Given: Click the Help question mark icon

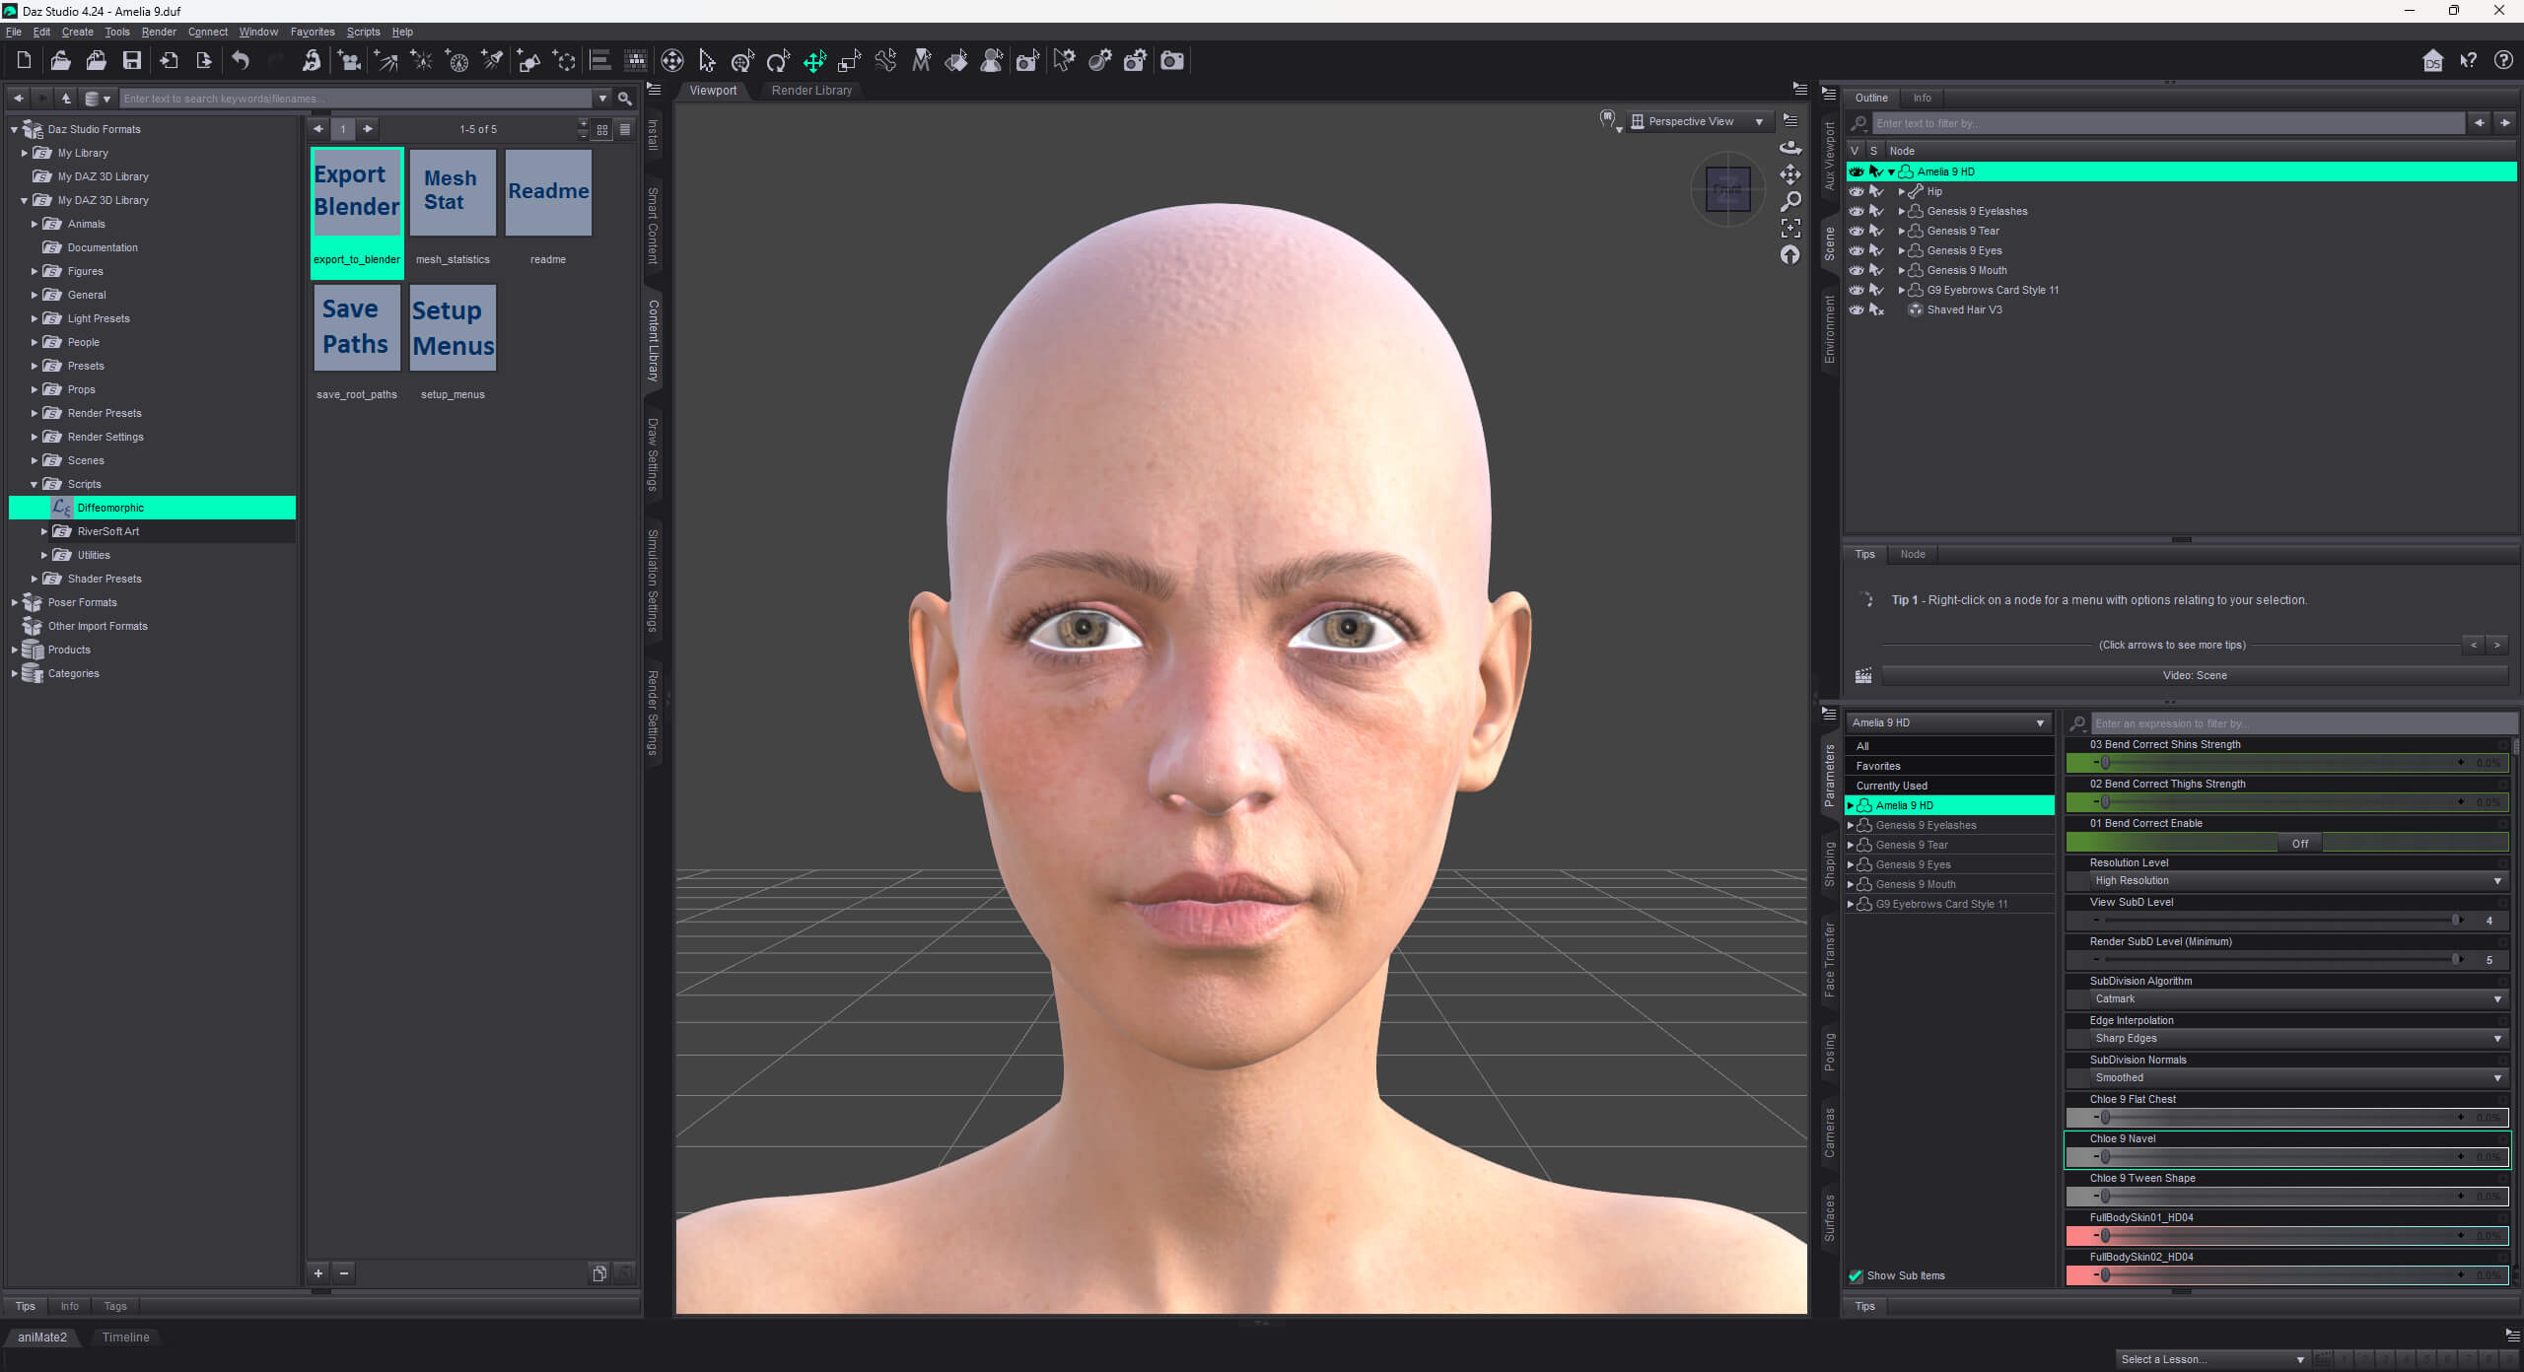Looking at the screenshot, I should pos(2503,61).
